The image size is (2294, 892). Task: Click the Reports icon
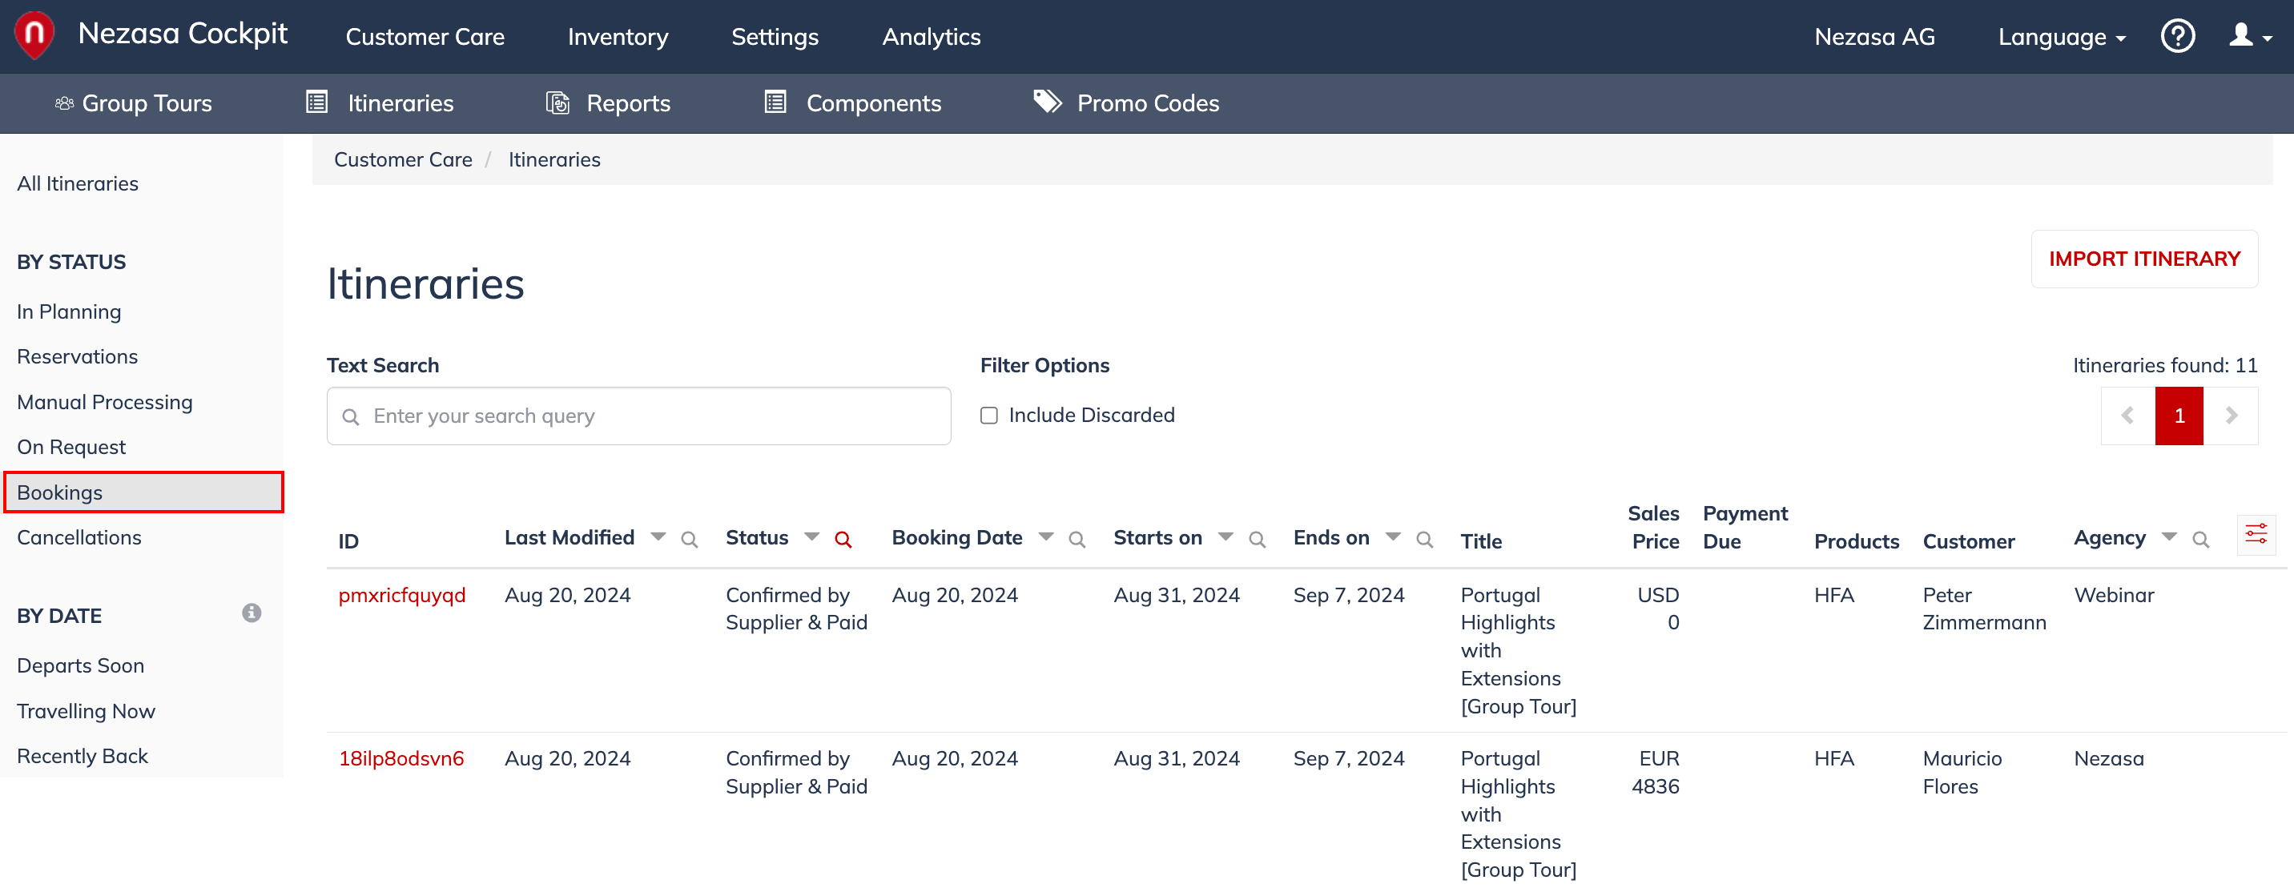click(557, 103)
